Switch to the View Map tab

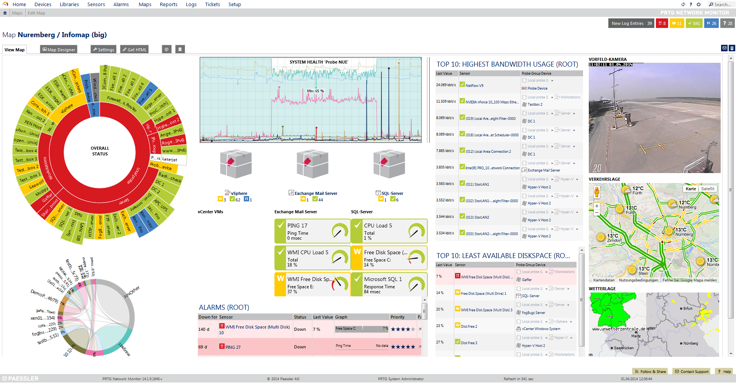coord(14,49)
